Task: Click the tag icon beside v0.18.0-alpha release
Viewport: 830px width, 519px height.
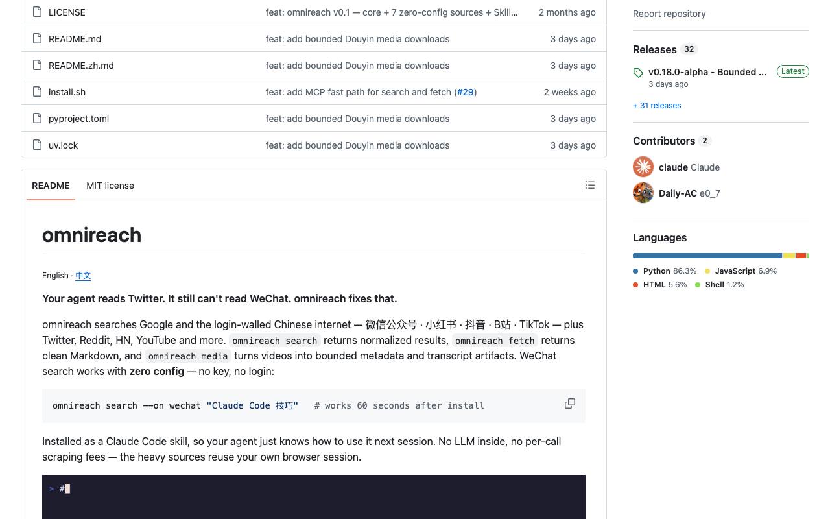Action: tap(638, 73)
